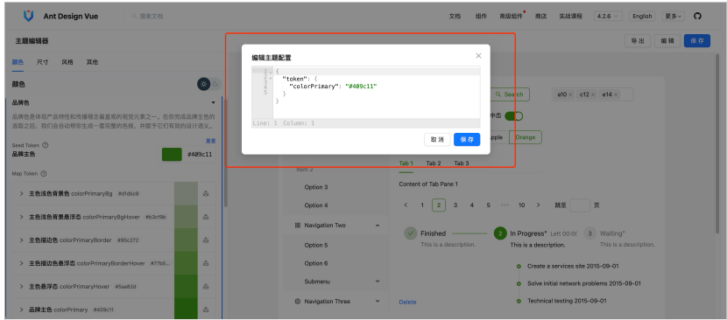727x320 pixels.
Task: Click the Ant Design Vue logo icon
Action: click(28, 16)
